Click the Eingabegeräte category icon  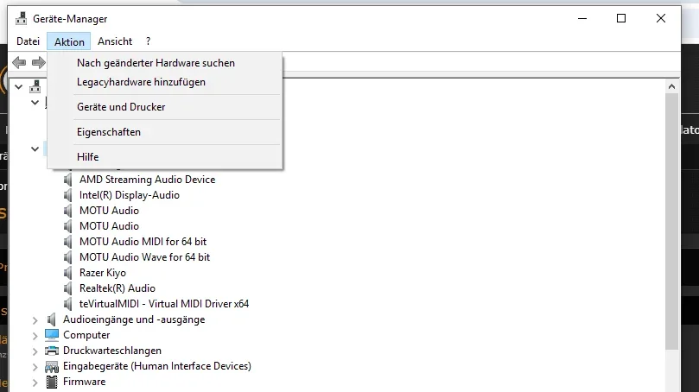(52, 367)
